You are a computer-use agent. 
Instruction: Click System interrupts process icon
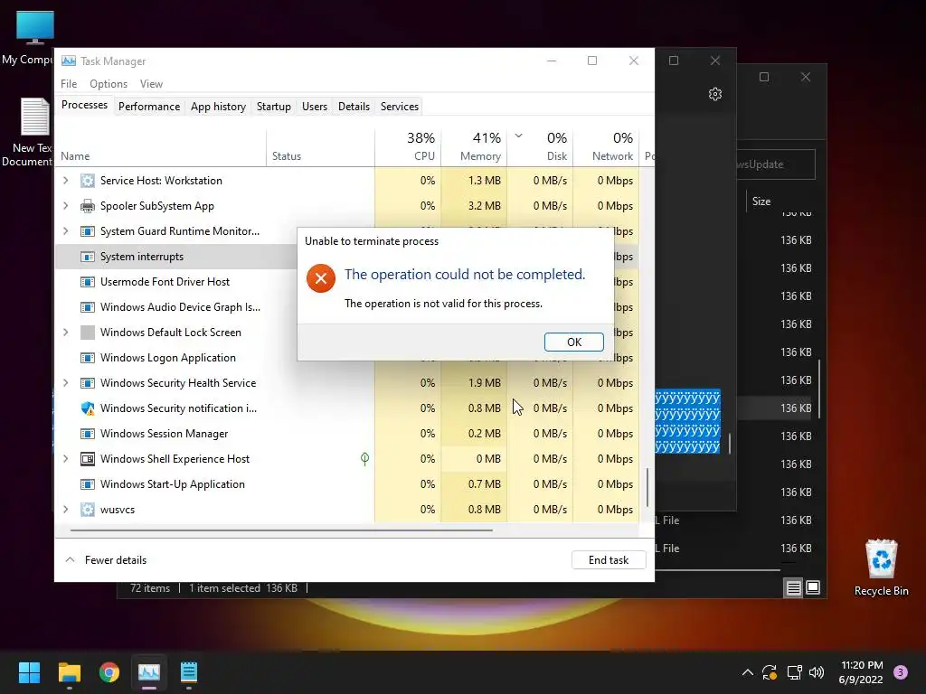click(88, 257)
